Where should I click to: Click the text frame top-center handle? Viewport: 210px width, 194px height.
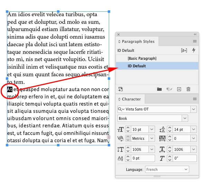(58, 12)
